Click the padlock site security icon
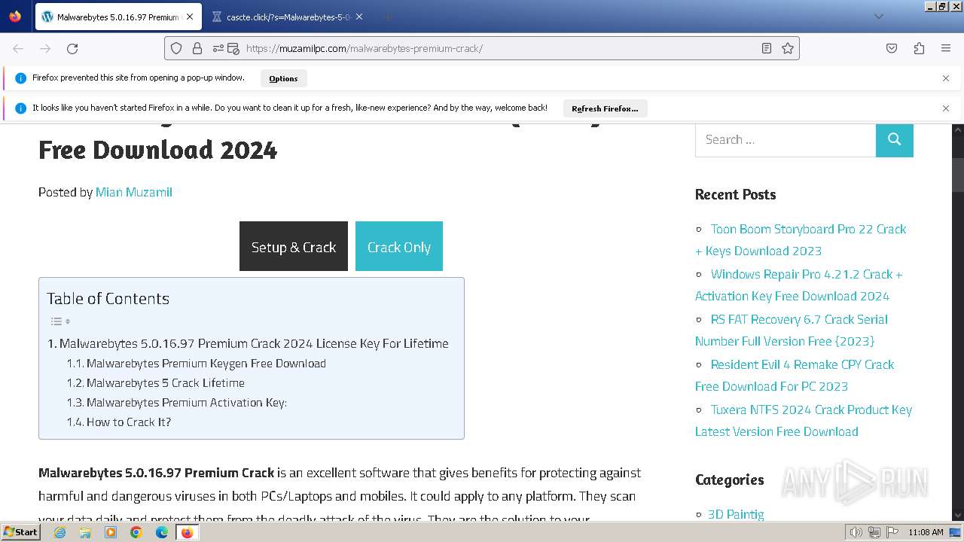 (x=197, y=48)
